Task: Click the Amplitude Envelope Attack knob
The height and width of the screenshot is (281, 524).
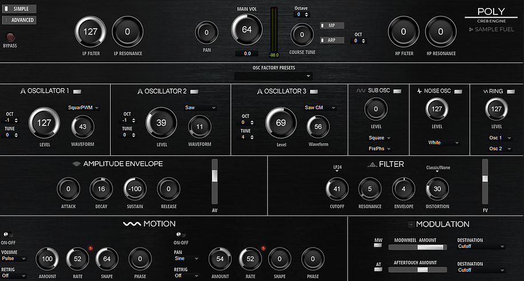Action: pyautogui.click(x=68, y=189)
